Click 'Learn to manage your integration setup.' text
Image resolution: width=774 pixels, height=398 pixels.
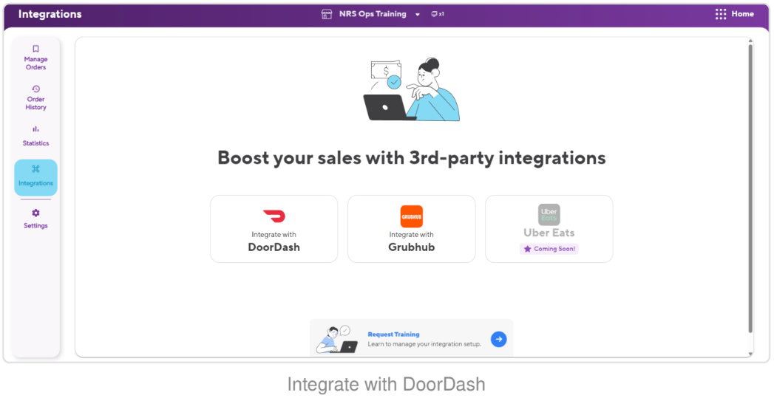point(424,344)
